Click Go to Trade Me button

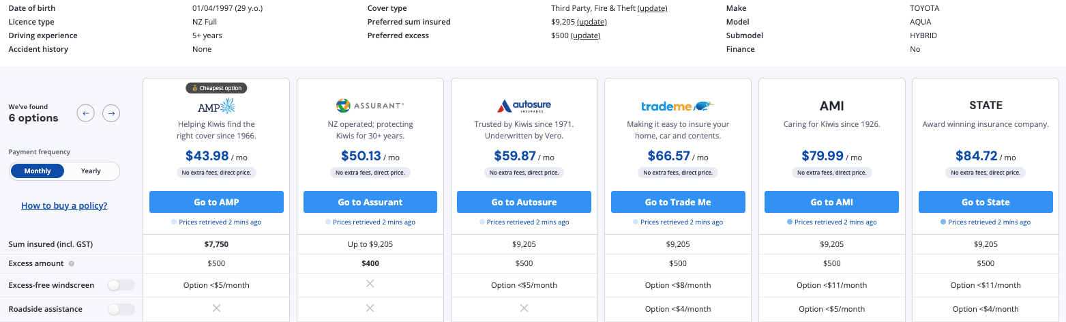pyautogui.click(x=678, y=202)
